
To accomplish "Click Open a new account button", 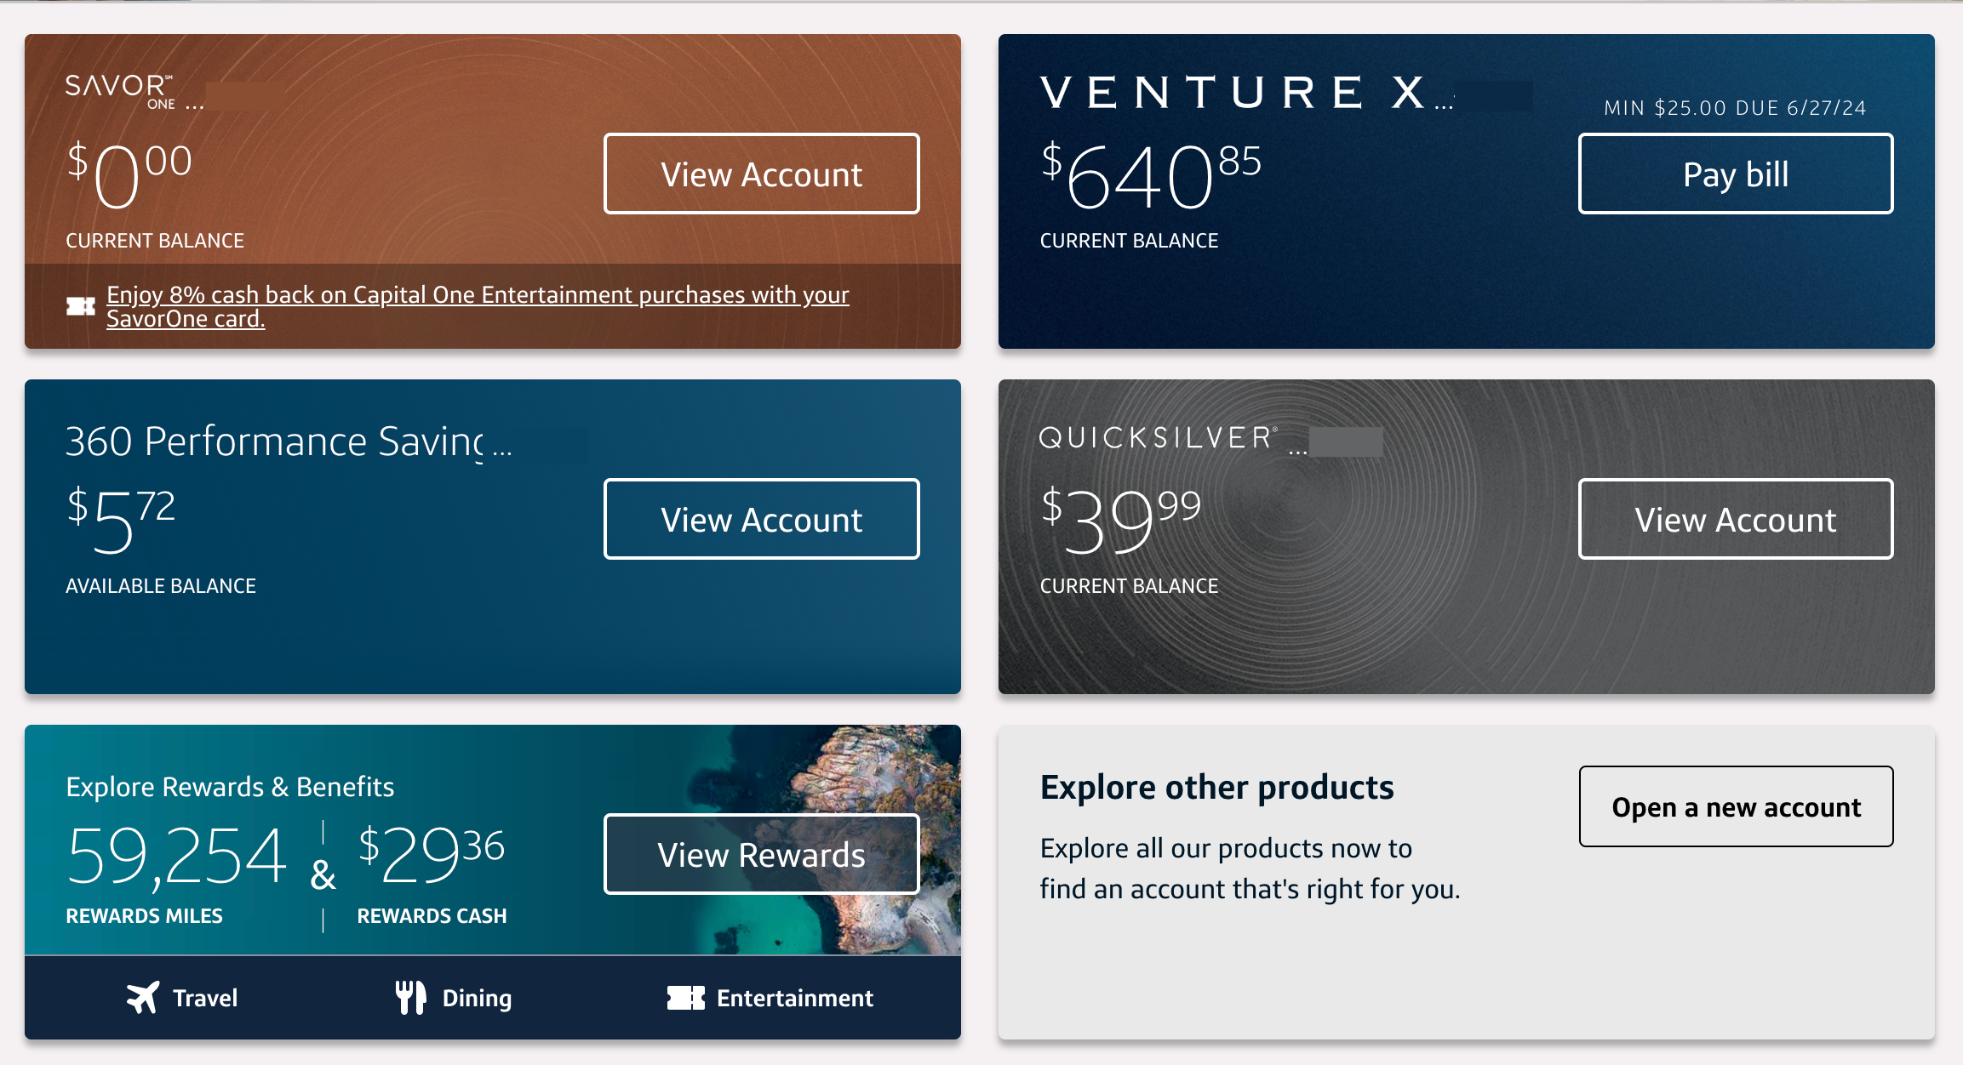I will 1736,806.
